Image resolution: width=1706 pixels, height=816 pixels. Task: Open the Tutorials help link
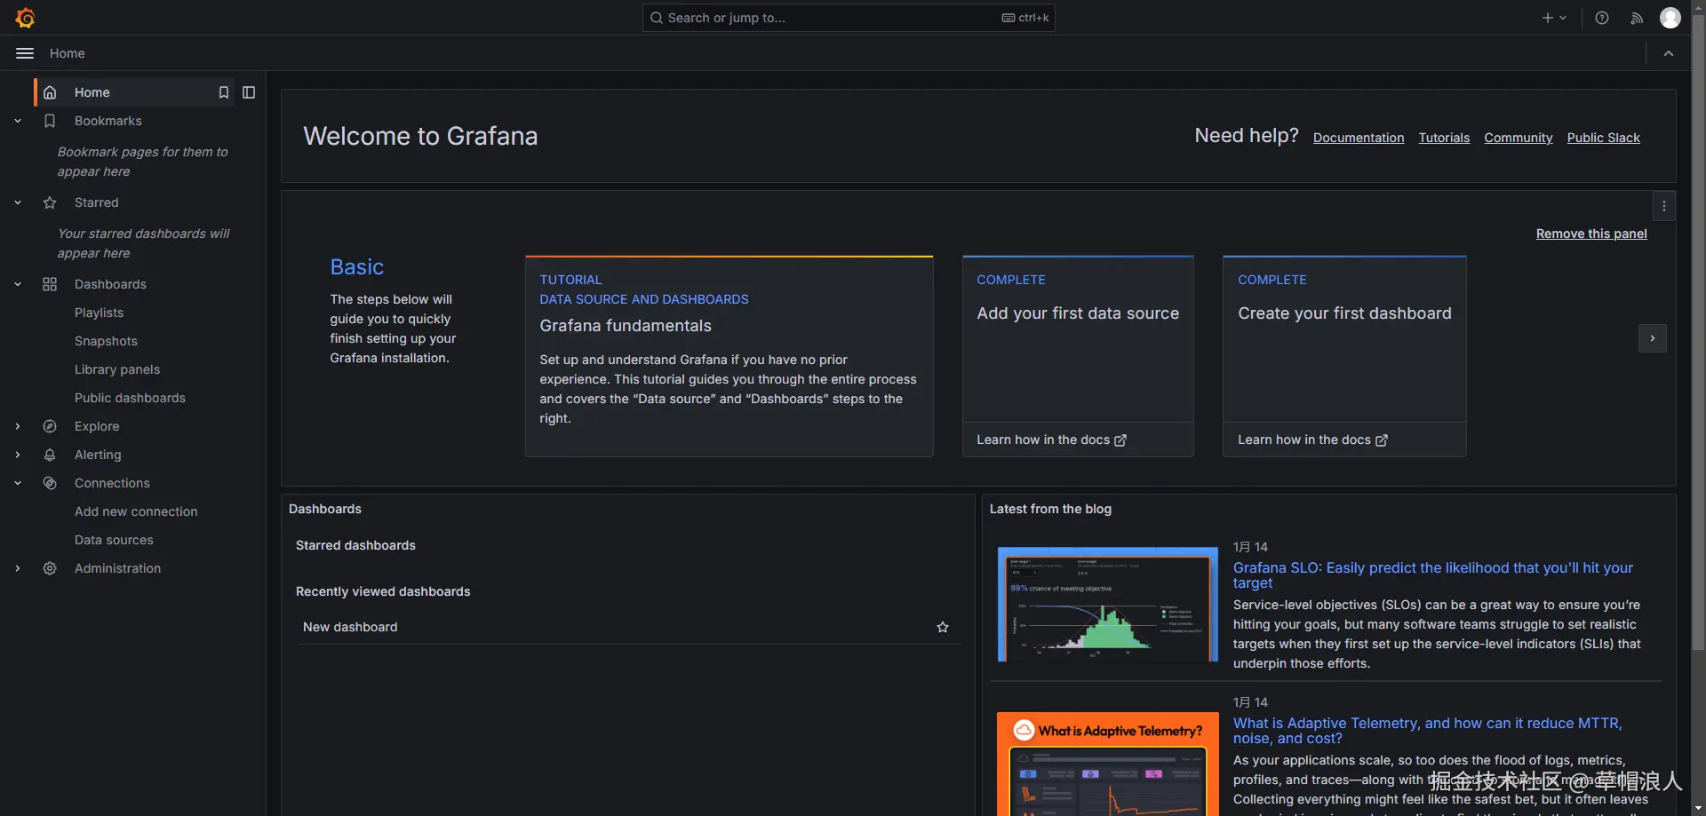[x=1444, y=138]
